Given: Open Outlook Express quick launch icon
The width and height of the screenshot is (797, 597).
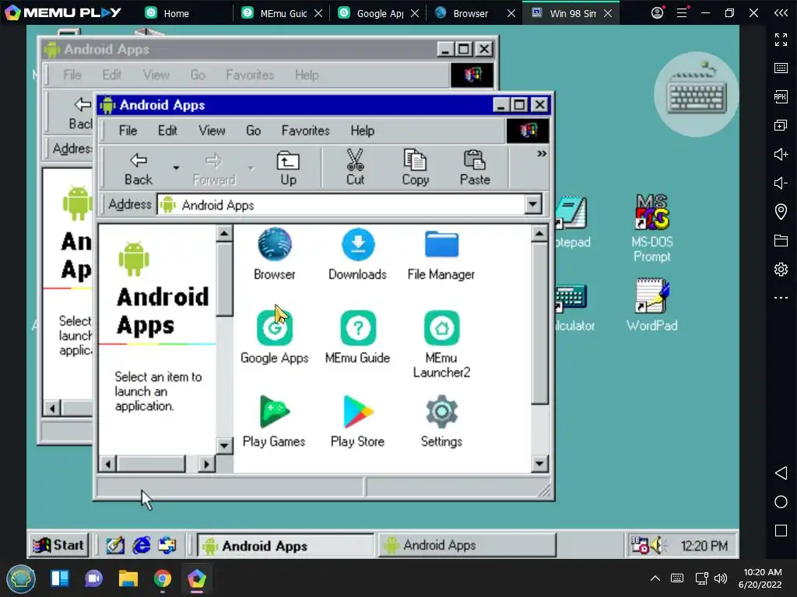Looking at the screenshot, I should [167, 545].
